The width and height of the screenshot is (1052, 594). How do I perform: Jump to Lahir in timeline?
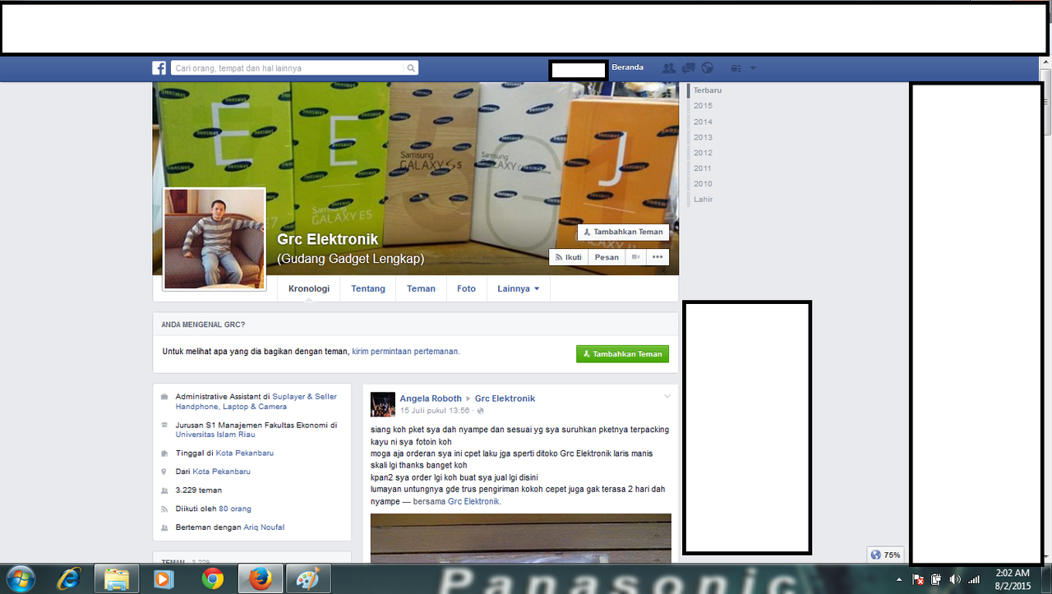(x=703, y=200)
